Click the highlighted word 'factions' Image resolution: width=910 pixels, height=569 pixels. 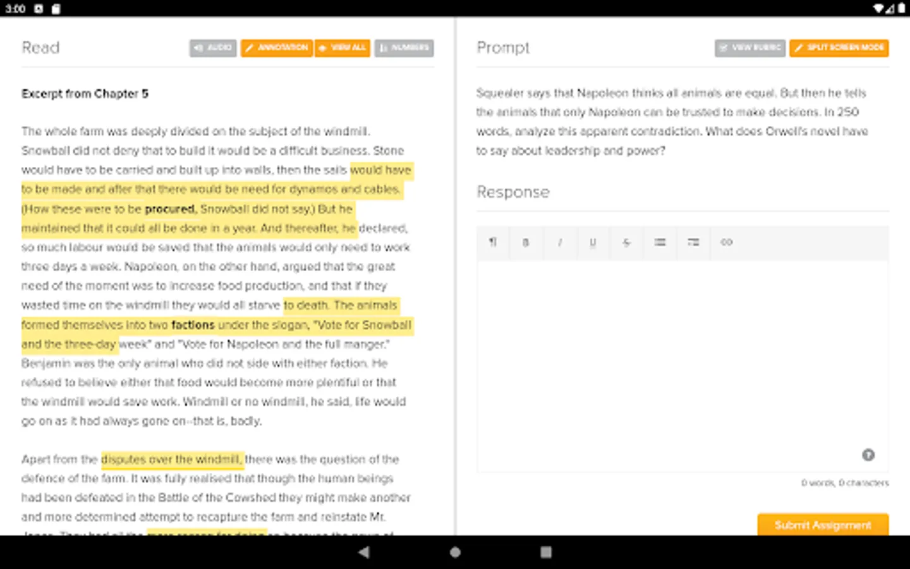click(193, 325)
